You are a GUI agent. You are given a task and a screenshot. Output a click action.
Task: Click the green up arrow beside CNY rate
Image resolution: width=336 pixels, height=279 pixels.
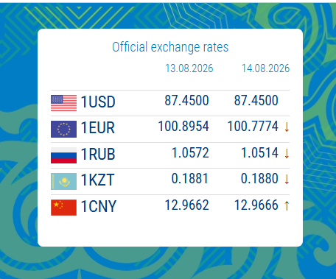[287, 205]
